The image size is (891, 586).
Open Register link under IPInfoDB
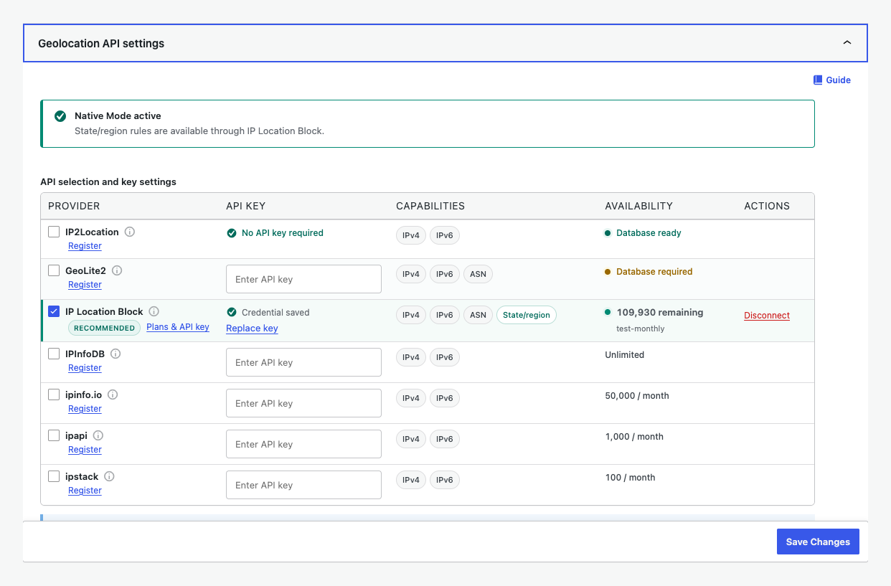tap(85, 368)
